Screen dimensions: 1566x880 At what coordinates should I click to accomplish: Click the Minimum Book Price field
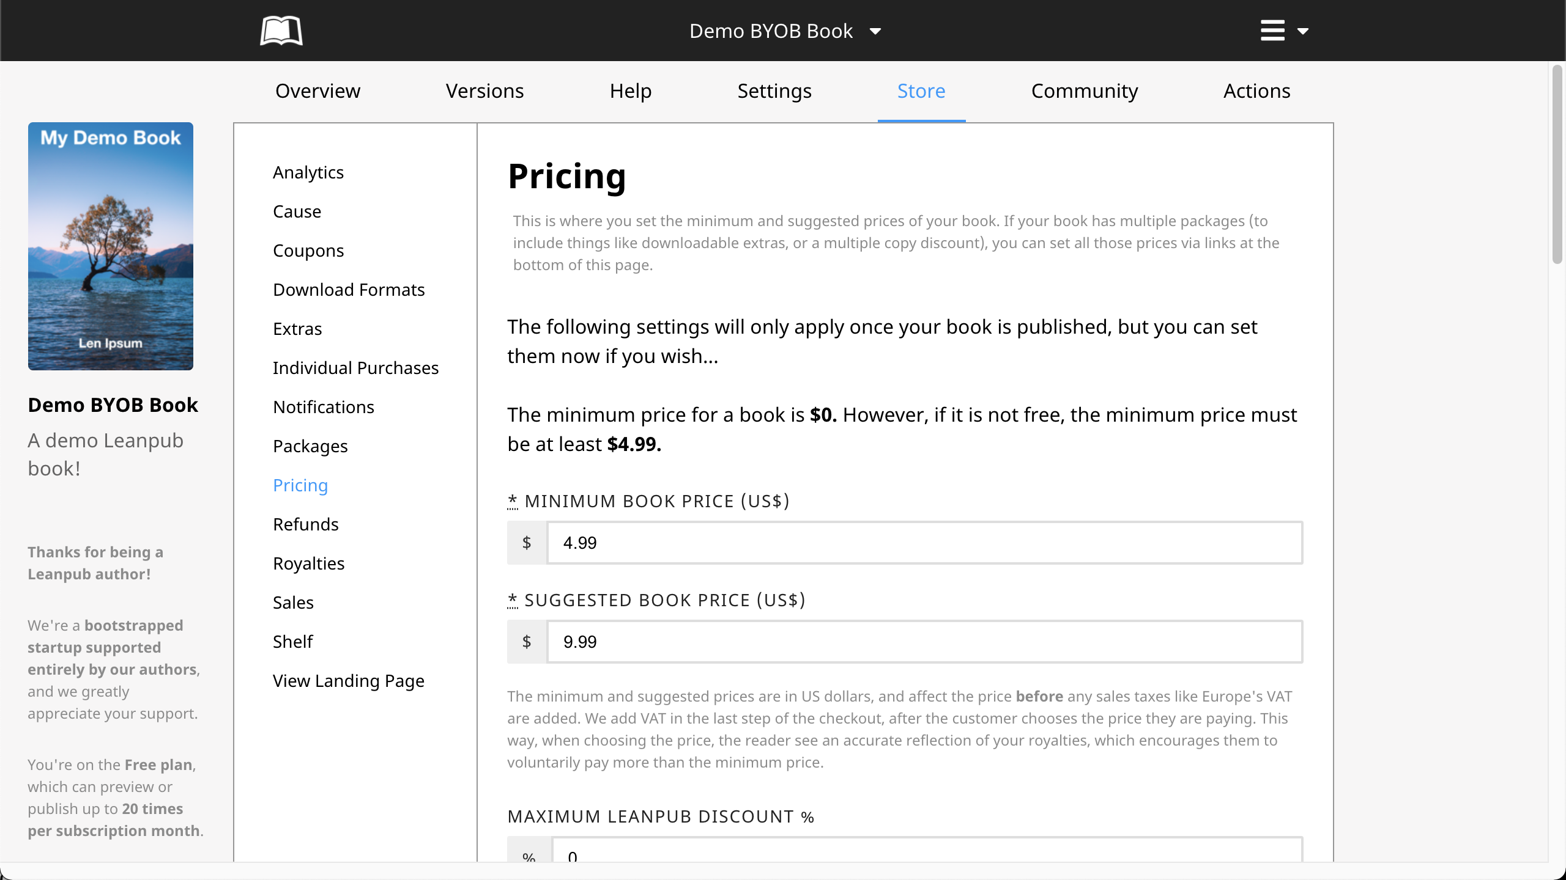pos(924,543)
